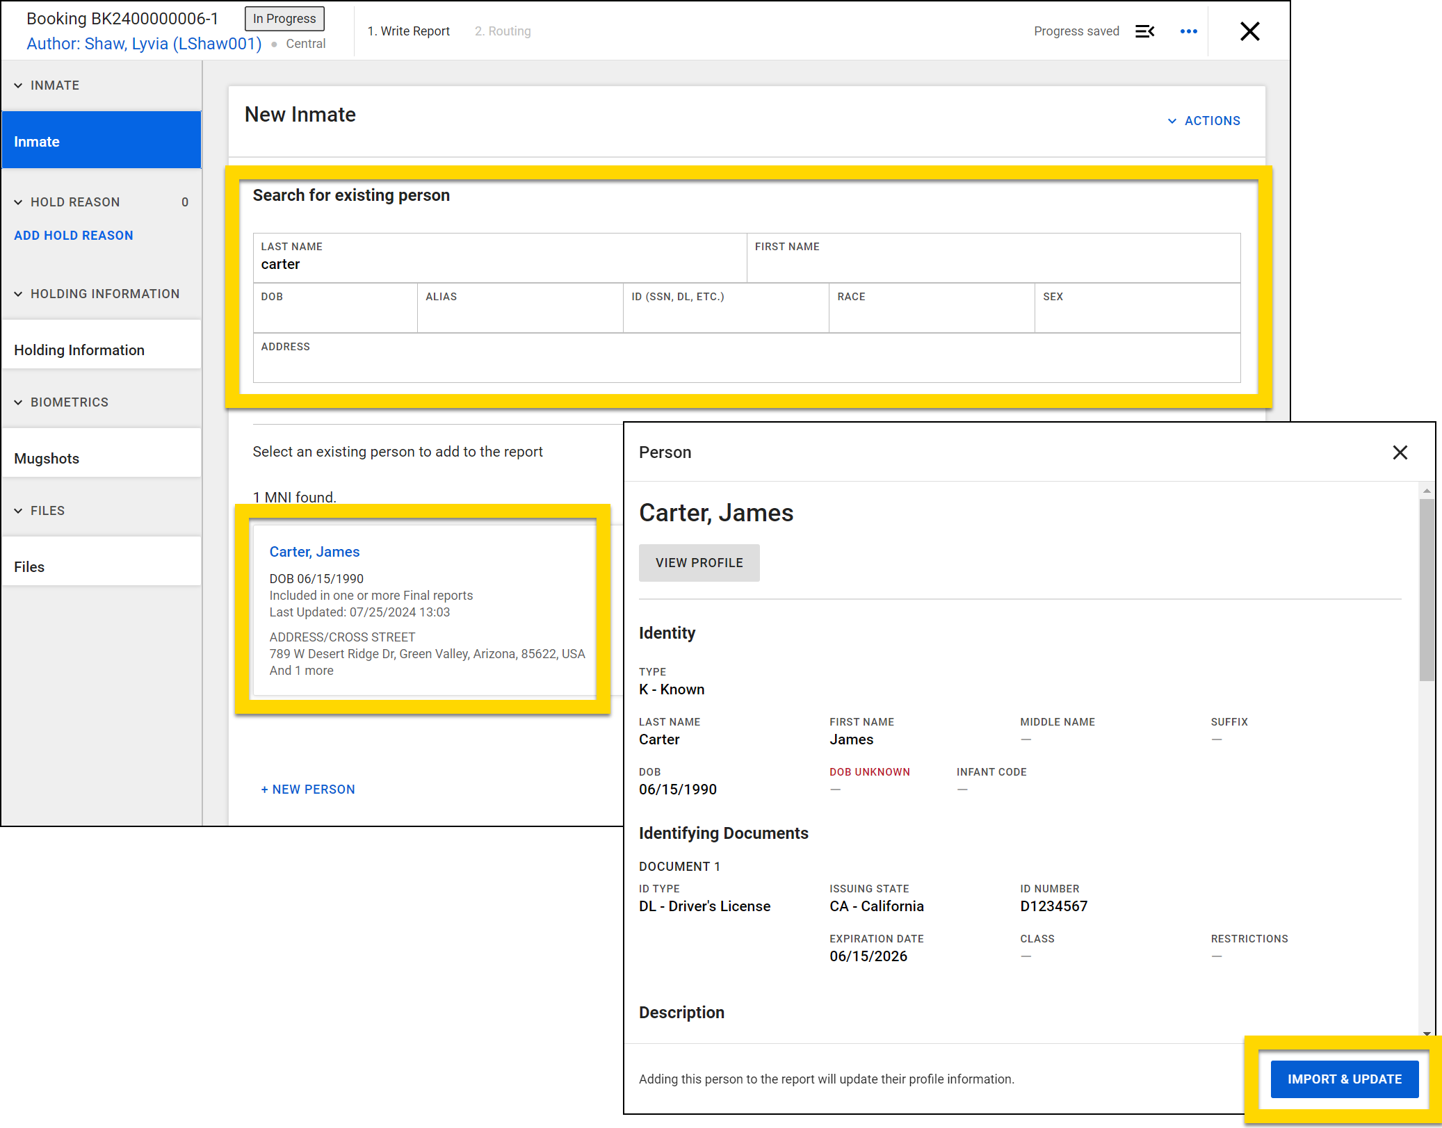
Task: Collapse the HOLDING INFORMATION section
Action: click(x=19, y=293)
